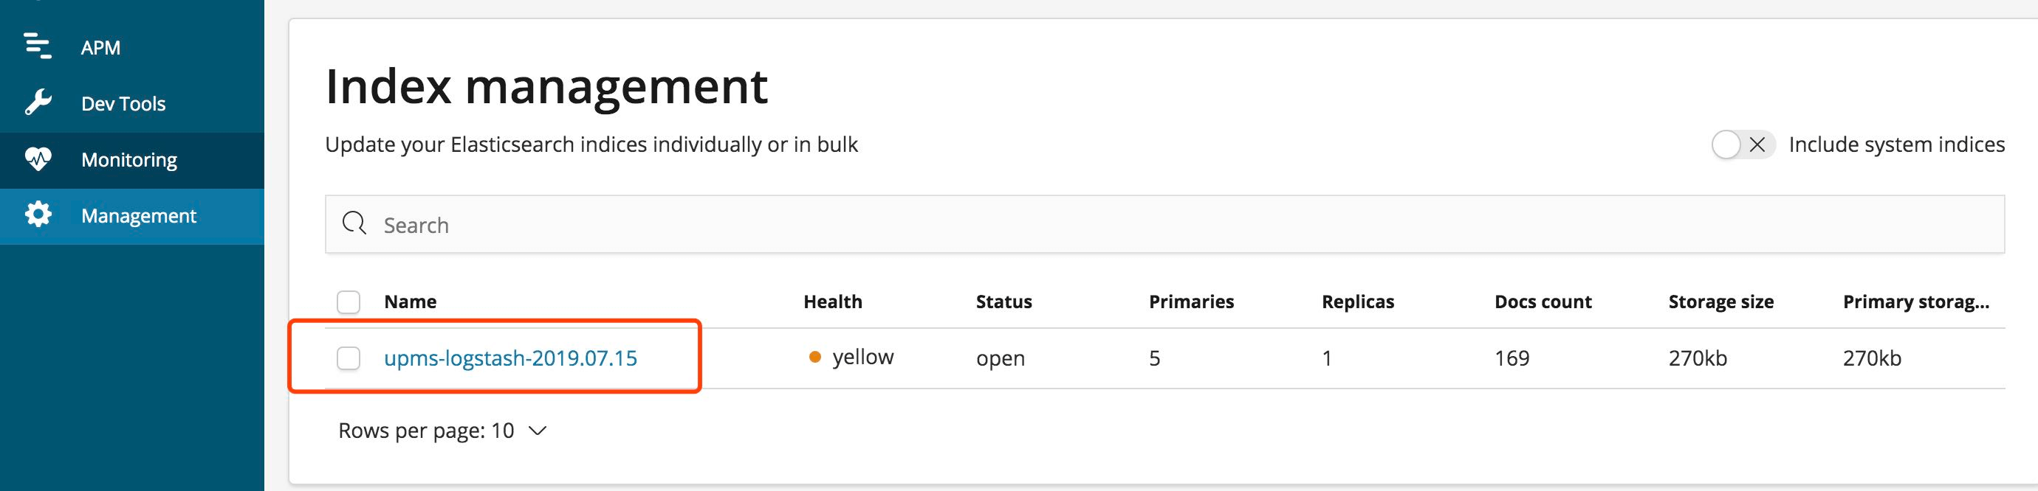Viewport: 2038px width, 491px height.
Task: Sort by Docs count column header
Action: click(1543, 302)
